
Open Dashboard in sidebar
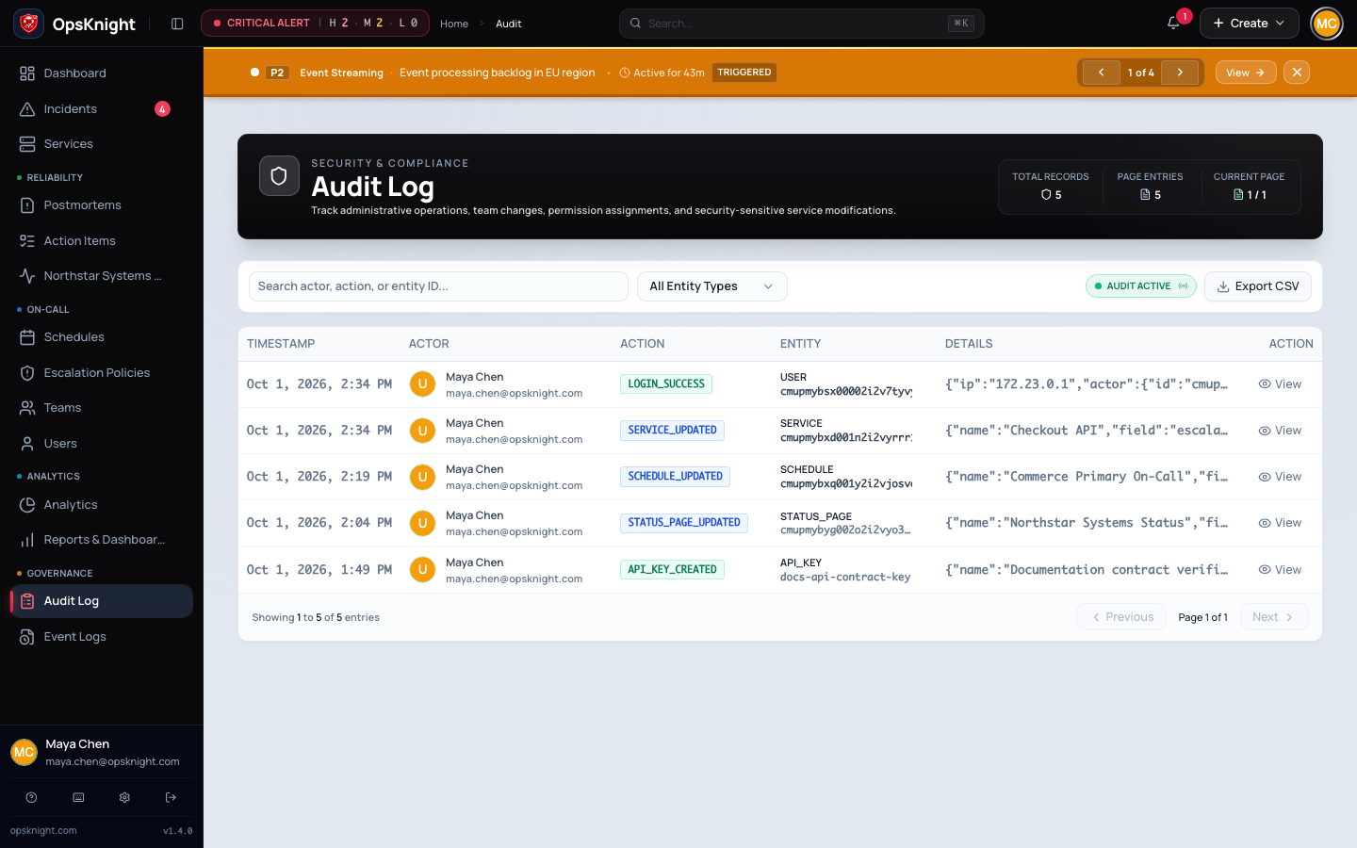point(101,73)
